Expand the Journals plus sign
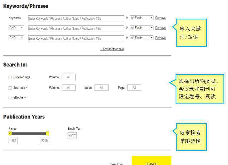This screenshot has width=228, height=165. (x=27, y=88)
